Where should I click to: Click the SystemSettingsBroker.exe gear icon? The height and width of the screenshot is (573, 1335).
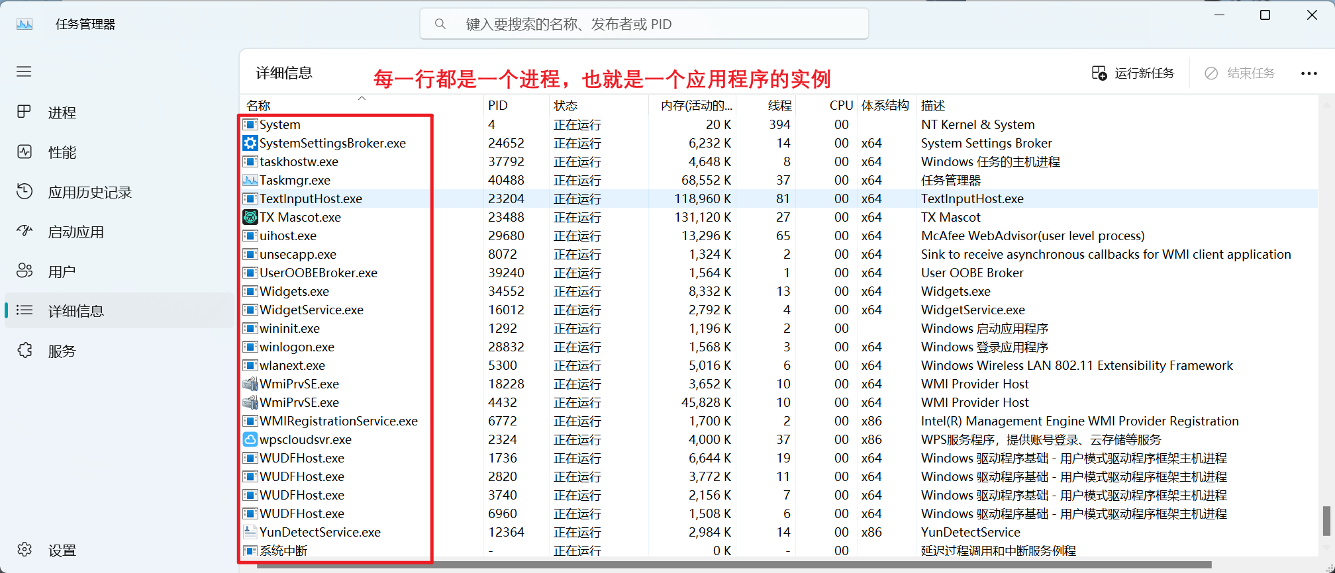pos(250,143)
